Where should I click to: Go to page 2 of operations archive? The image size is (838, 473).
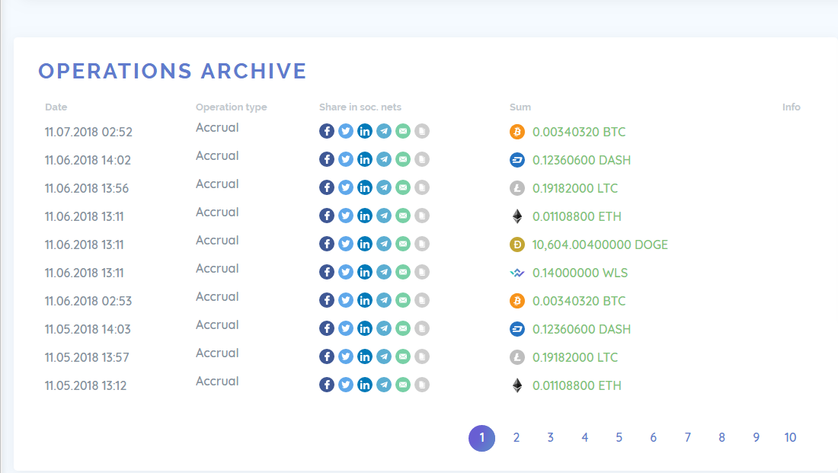(x=517, y=437)
